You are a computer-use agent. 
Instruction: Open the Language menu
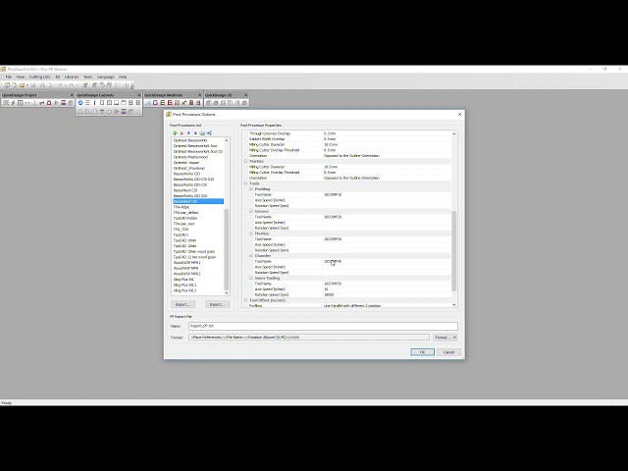point(105,77)
